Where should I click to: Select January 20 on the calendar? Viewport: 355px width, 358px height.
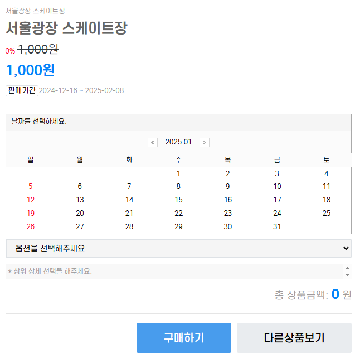(80, 213)
